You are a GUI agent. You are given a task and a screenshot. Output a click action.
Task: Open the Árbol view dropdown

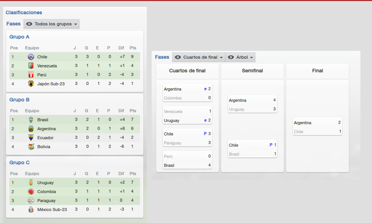point(240,57)
